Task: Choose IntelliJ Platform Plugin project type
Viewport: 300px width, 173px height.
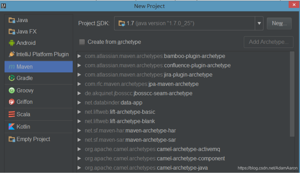Action: click(x=39, y=54)
